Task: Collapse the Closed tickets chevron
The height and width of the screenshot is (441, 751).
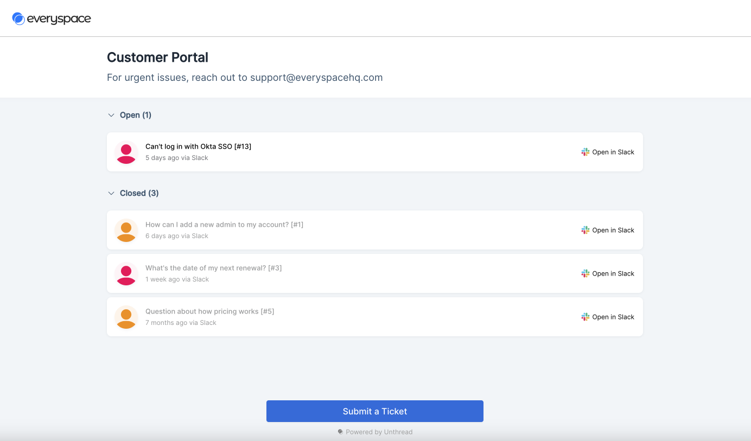Action: point(111,194)
